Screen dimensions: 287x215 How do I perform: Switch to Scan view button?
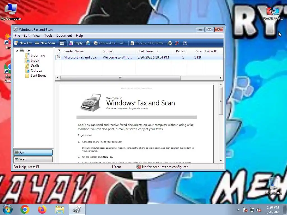[x=33, y=159]
